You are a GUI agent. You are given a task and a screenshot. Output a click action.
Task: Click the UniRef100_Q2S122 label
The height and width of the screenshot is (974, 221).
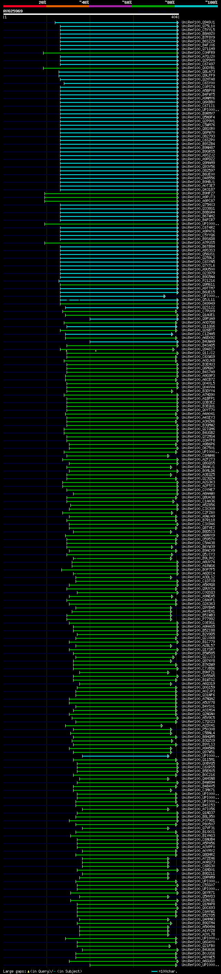pyautogui.click(x=198, y=308)
